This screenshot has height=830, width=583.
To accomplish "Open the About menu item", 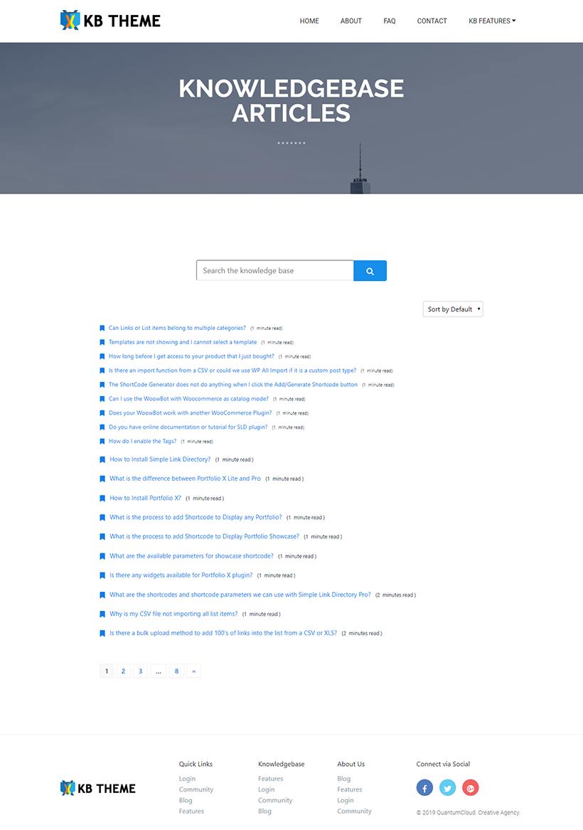I will 351,21.
